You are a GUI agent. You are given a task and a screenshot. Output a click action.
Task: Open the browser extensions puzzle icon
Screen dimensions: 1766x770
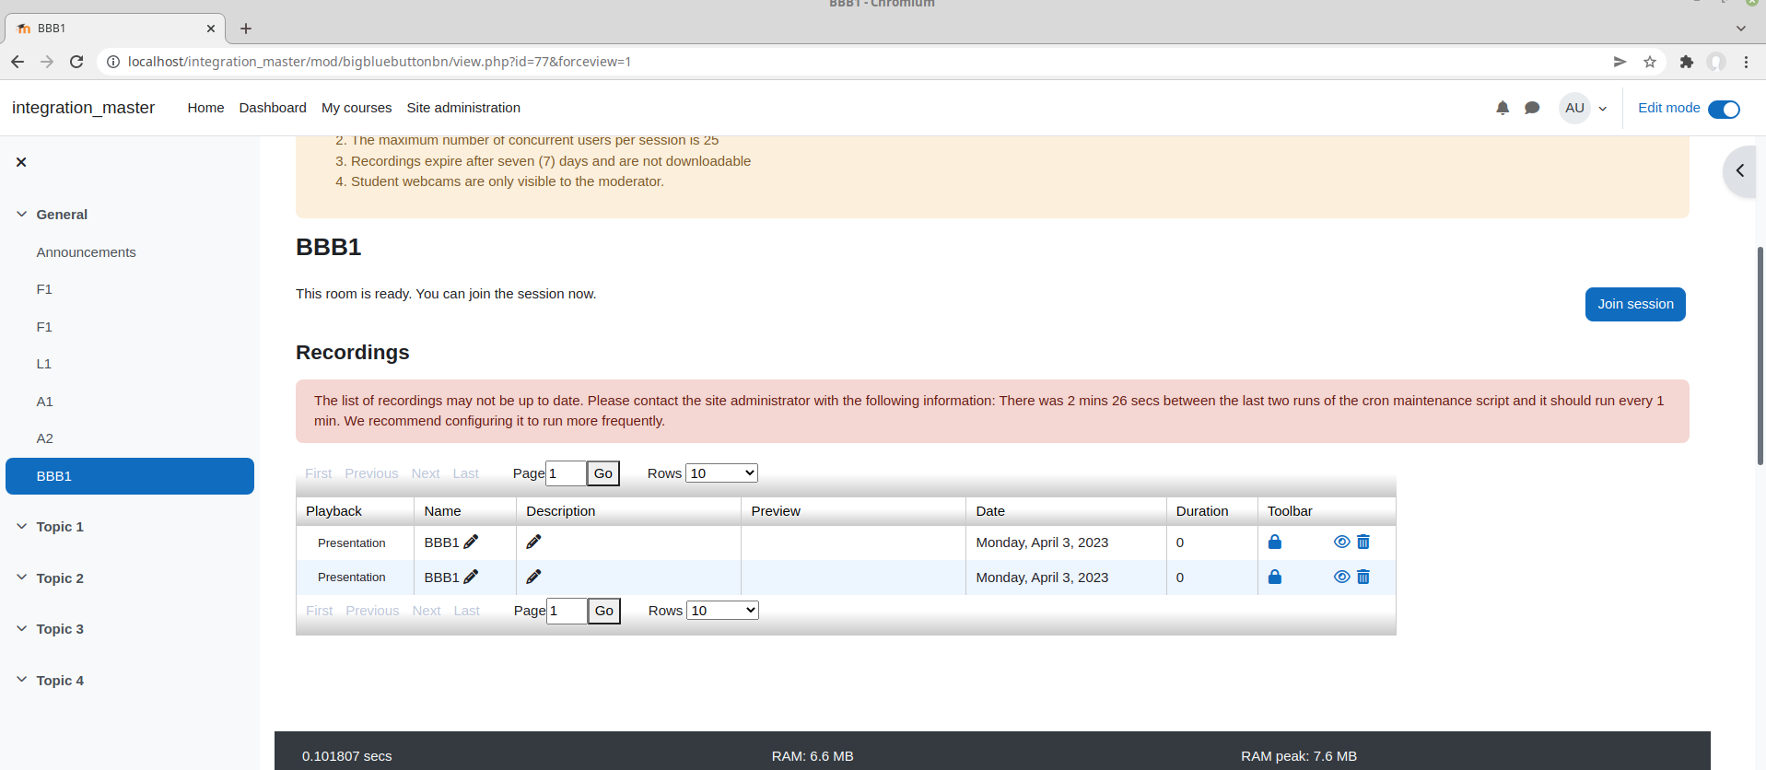(1687, 62)
